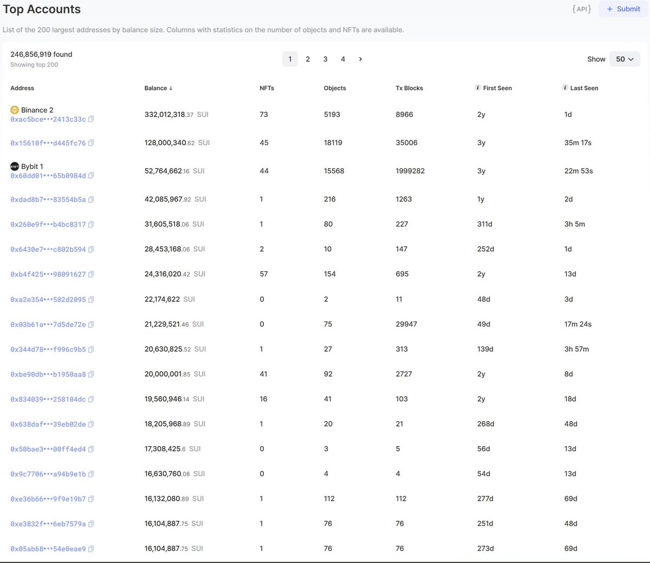The width and height of the screenshot is (650, 563).
Task: Go to page 1
Action: pyautogui.click(x=290, y=59)
